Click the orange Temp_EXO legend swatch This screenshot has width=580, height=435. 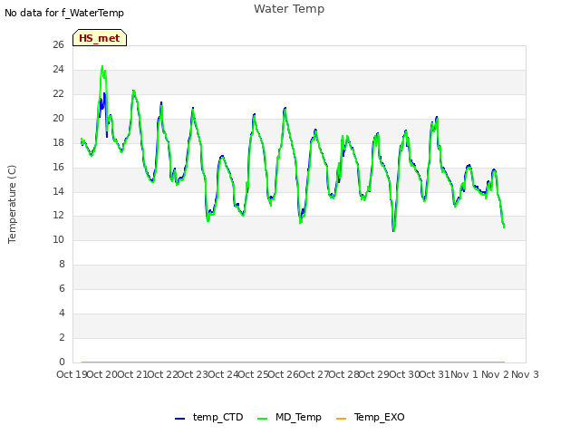tap(341, 419)
